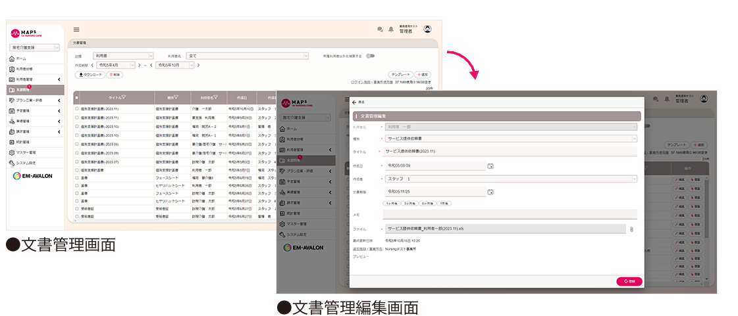Tick the select-all checkbox in table header
Screen dimensions: 738x316
click(77, 98)
